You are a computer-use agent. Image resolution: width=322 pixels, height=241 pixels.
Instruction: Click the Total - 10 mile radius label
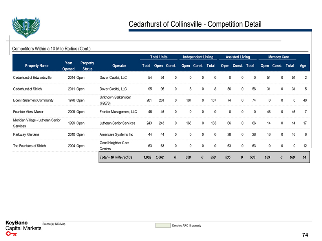point(117,158)
